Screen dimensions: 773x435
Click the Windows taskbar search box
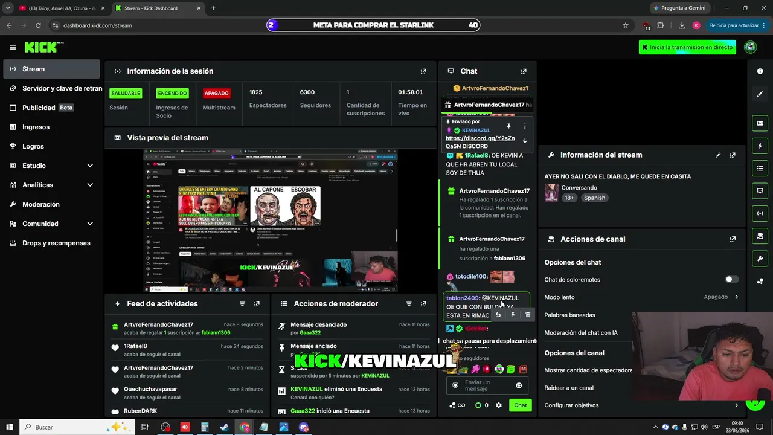[79, 427]
